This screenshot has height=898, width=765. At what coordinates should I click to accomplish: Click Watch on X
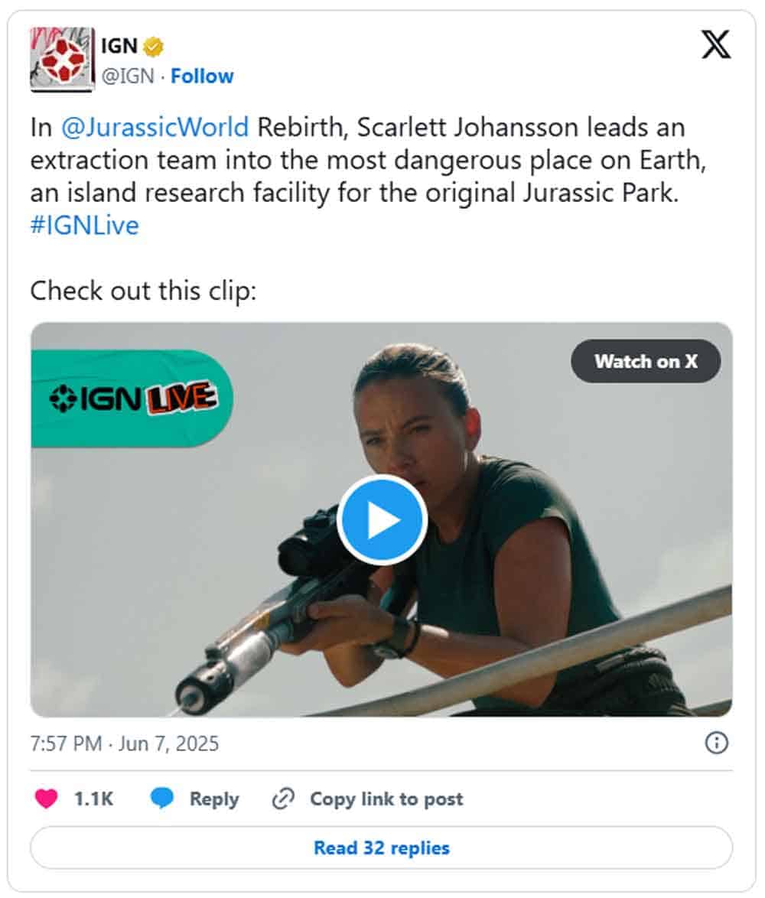pos(645,362)
